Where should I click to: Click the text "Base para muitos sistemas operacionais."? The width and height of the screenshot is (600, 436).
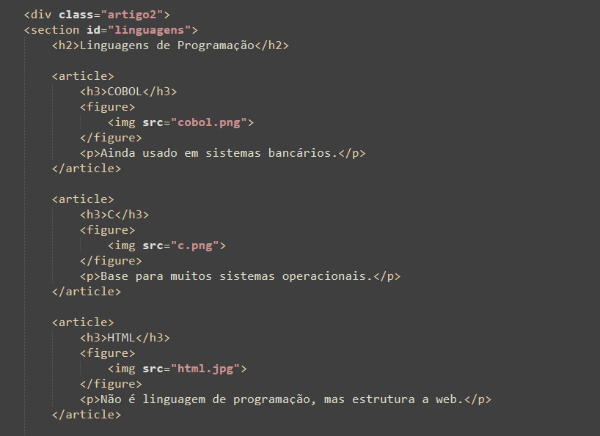click(x=233, y=276)
